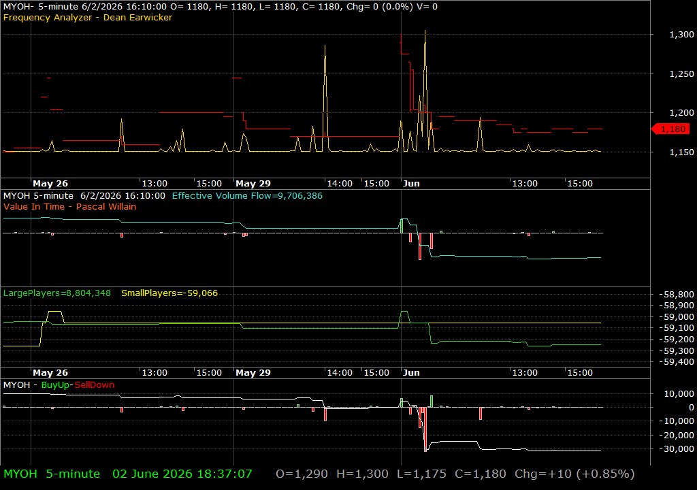Click the 'Value In Time - Pascal Willain' label

[x=70, y=206]
